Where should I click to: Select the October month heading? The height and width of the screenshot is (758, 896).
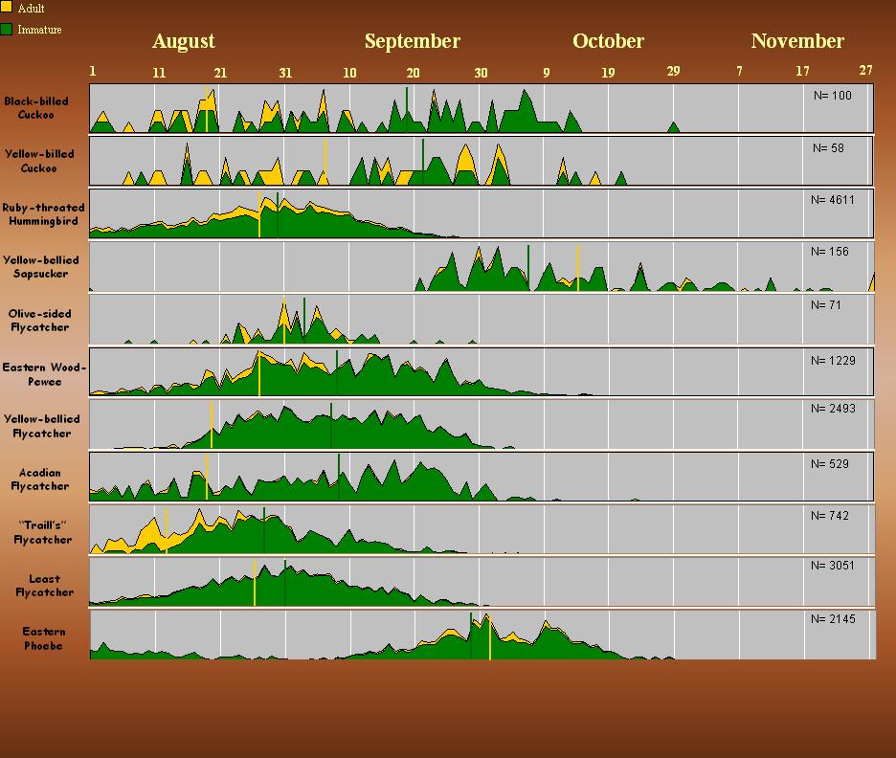pyautogui.click(x=608, y=41)
